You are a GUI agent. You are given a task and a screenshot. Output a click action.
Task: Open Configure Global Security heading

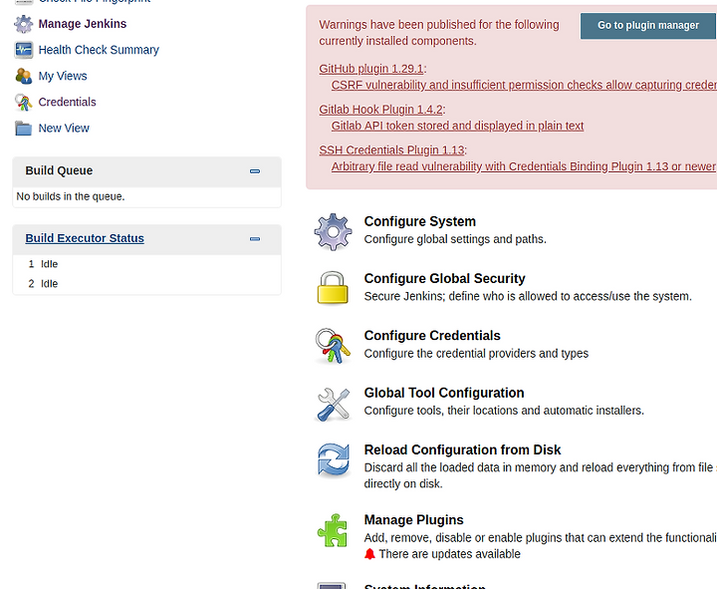[444, 279]
